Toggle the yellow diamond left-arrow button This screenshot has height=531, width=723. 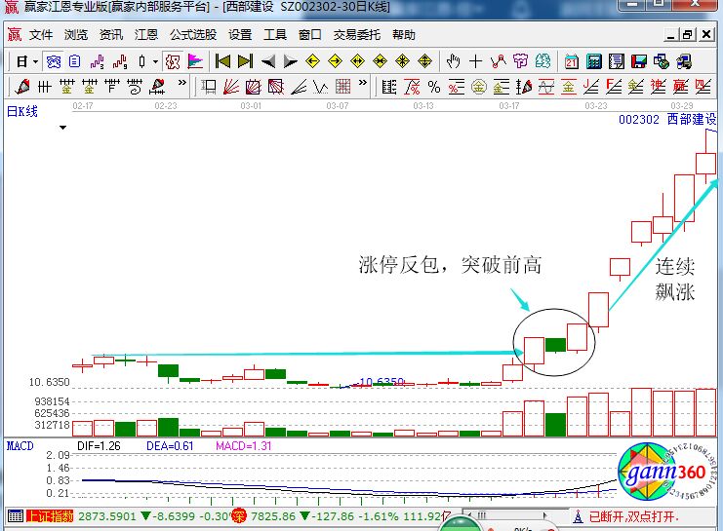click(x=312, y=60)
